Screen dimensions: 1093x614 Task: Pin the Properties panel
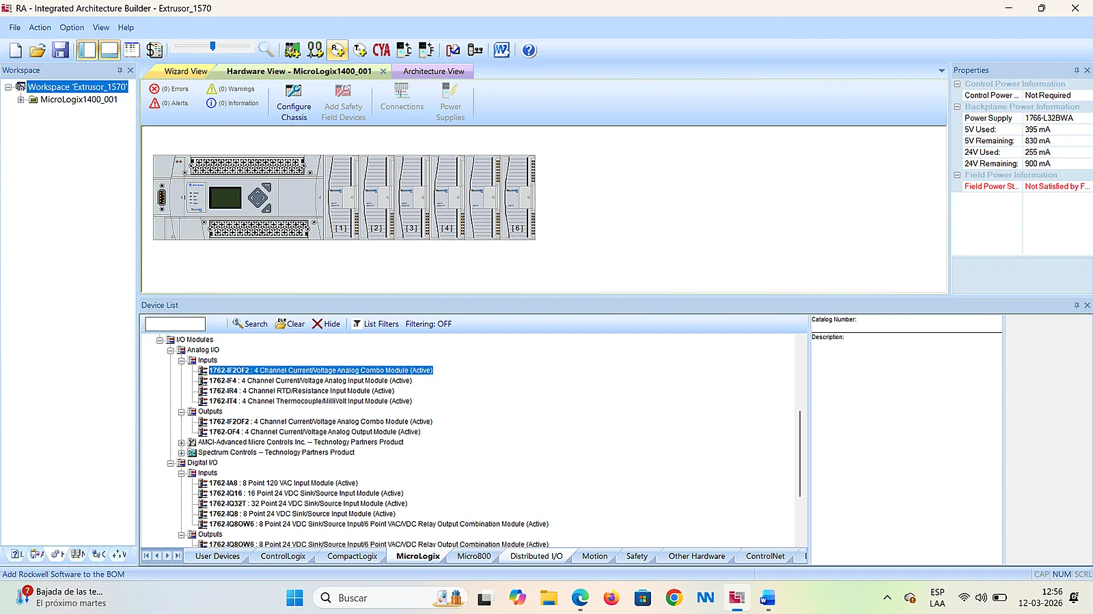click(1077, 70)
